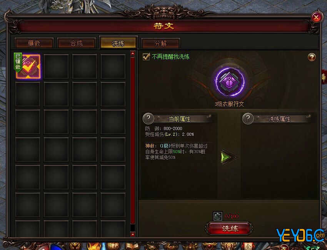Screen dimensions: 327x250
Task: Open the 分解 tab
Action: (160, 43)
